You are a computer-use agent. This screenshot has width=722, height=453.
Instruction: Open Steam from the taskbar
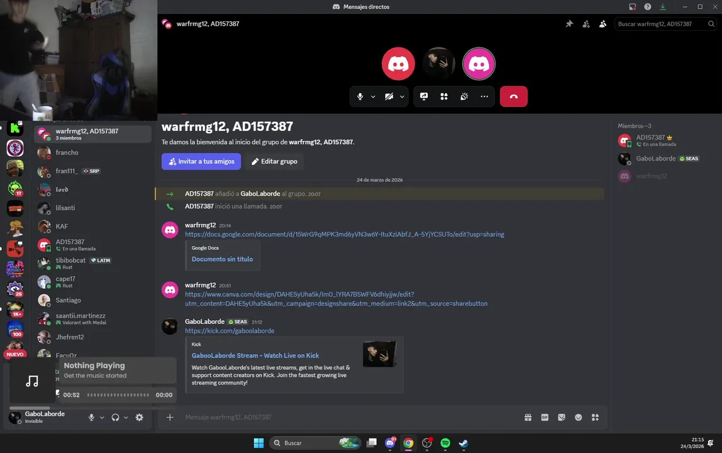tap(464, 443)
